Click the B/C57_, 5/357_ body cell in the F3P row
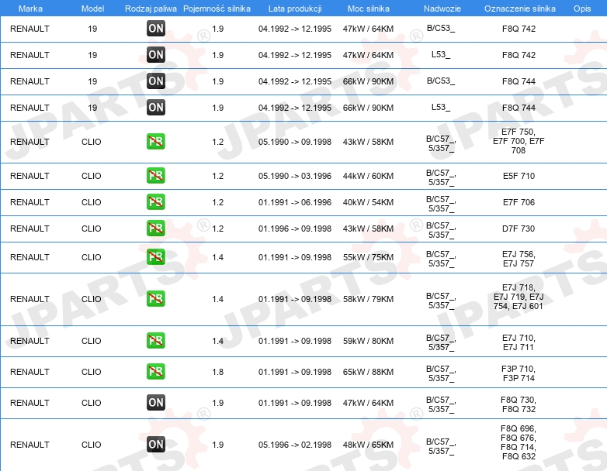The height and width of the screenshot is (471, 607). [441, 373]
